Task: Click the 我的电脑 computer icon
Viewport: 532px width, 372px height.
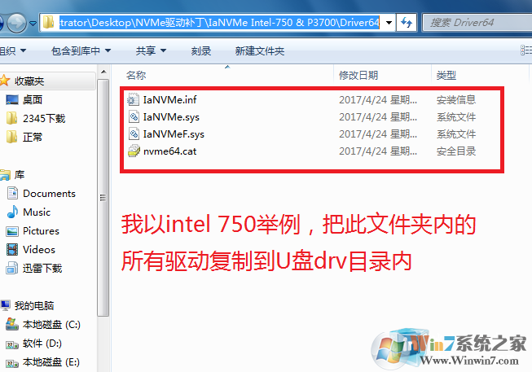Action: click(5, 305)
